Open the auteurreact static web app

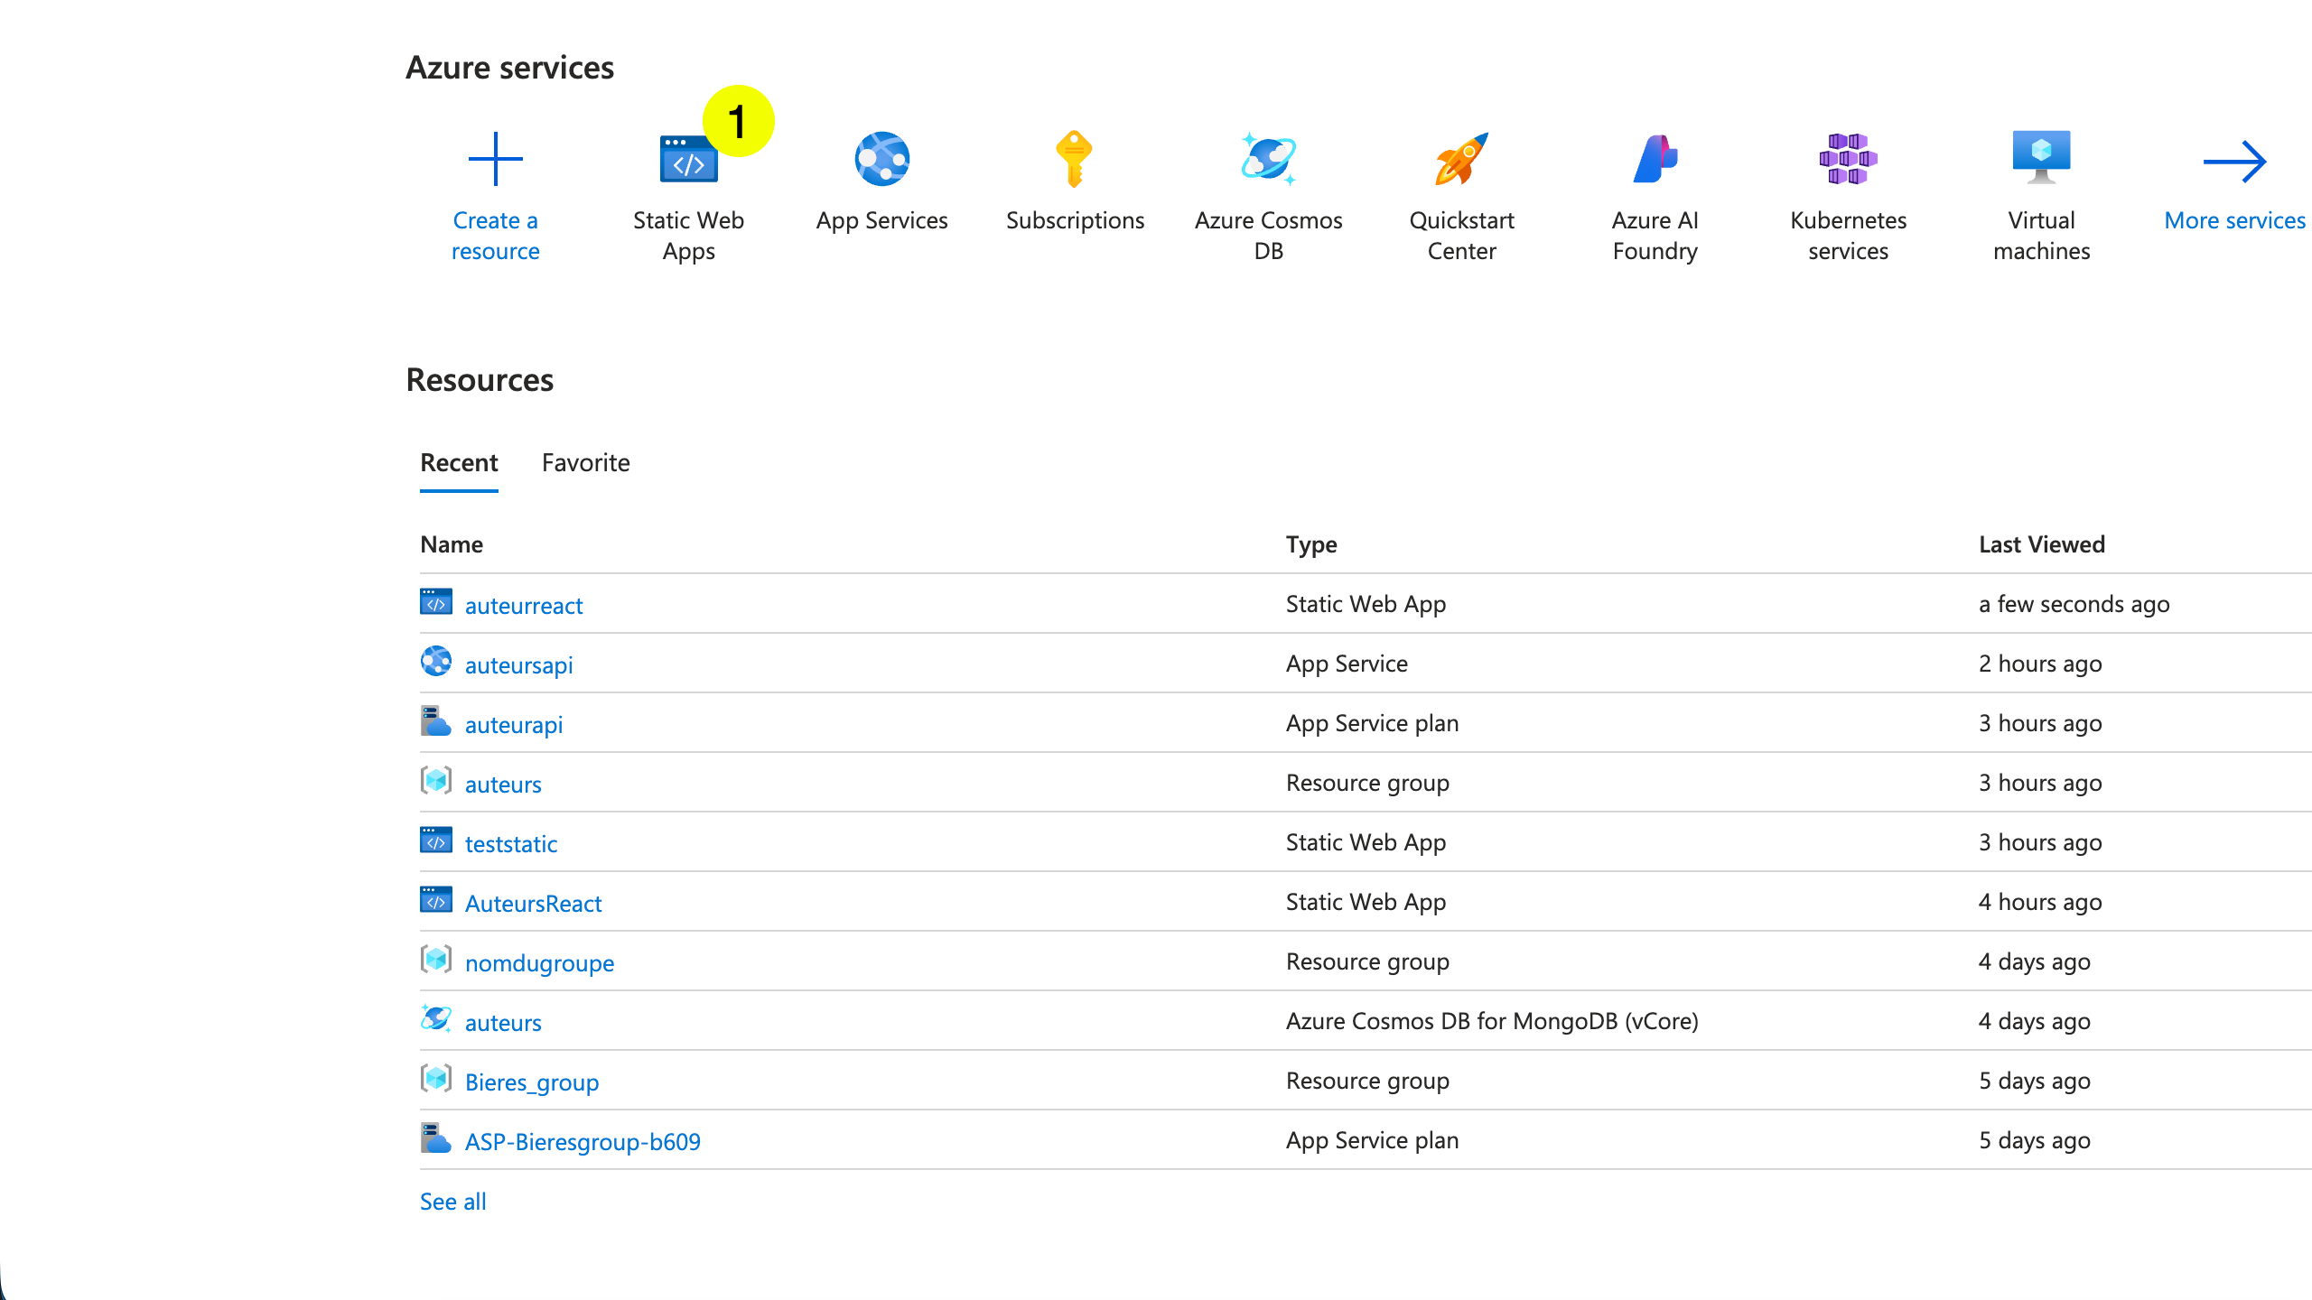click(x=524, y=606)
